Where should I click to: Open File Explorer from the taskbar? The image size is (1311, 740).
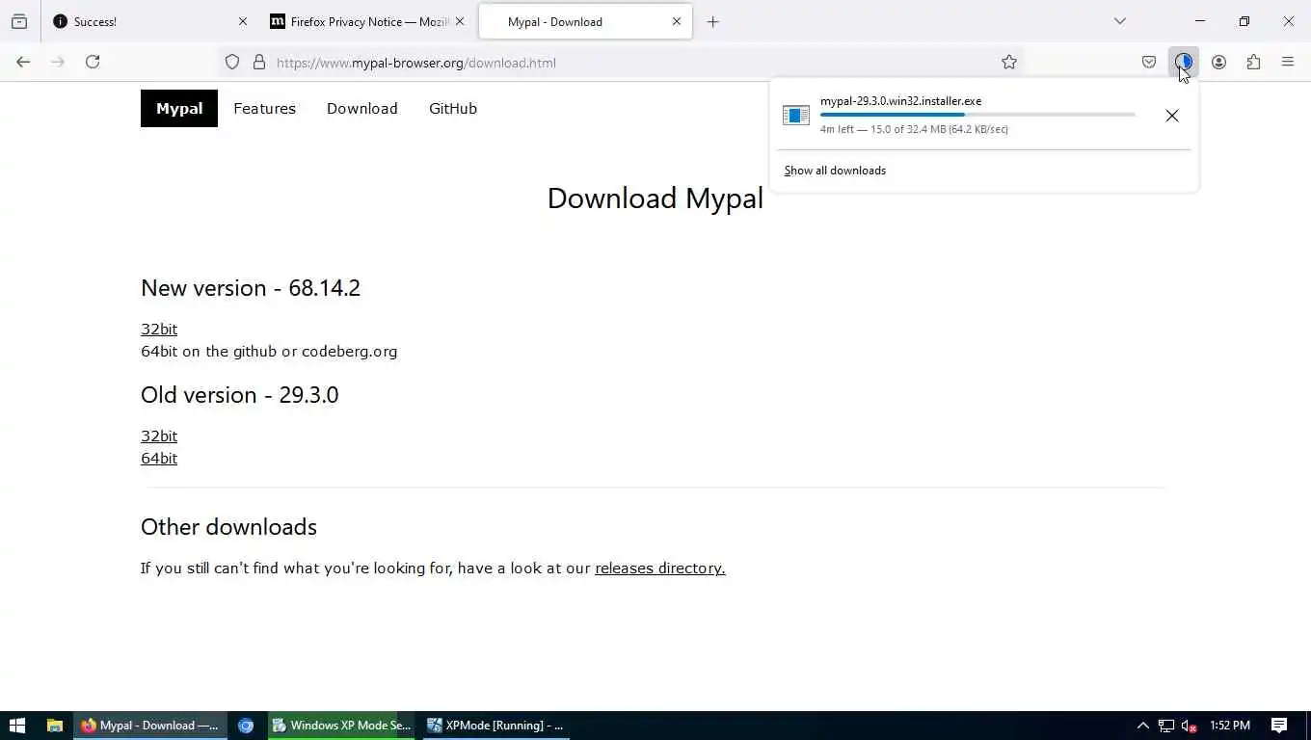tap(55, 726)
